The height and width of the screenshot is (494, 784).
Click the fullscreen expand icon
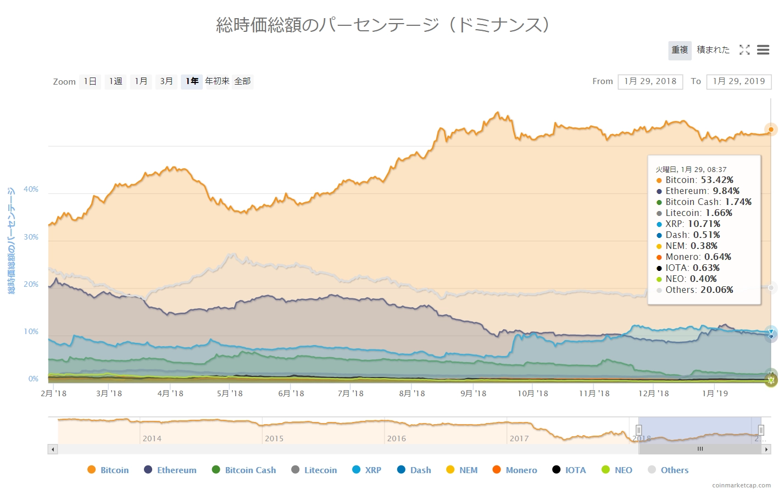pyautogui.click(x=744, y=50)
